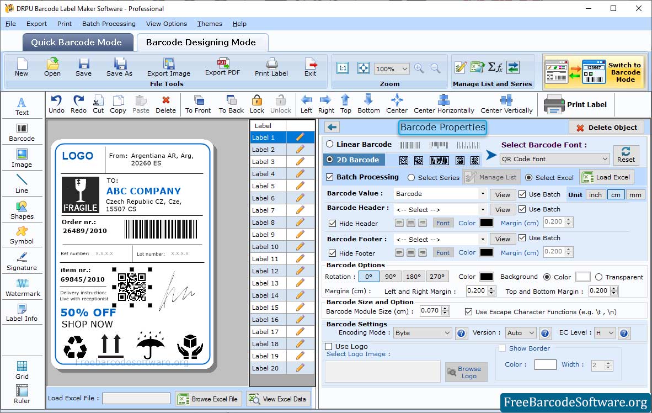Select the 2D Barcode radio button
This screenshot has width=652, height=413.
tap(330, 160)
